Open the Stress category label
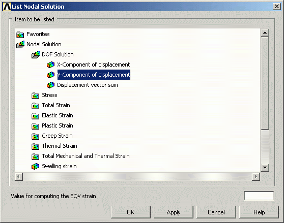Screen dimensions: 284x223 point(49,95)
